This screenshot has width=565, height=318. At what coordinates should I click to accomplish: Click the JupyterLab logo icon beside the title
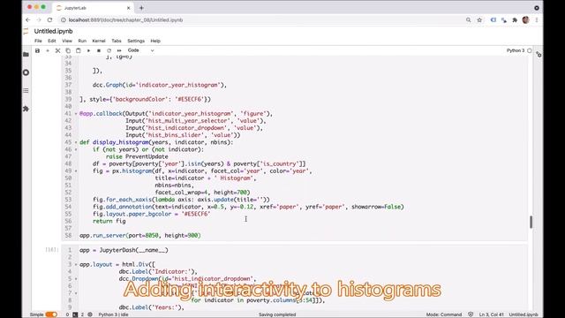click(x=26, y=32)
